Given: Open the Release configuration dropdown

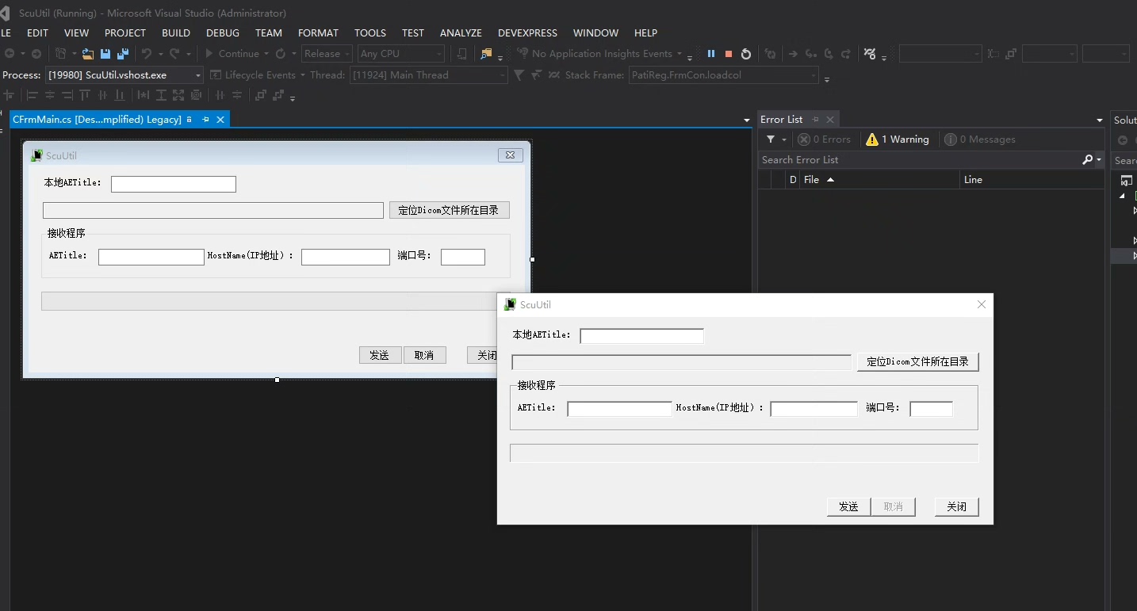Looking at the screenshot, I should 327,54.
